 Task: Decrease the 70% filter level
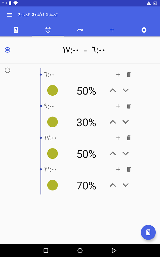(126, 185)
